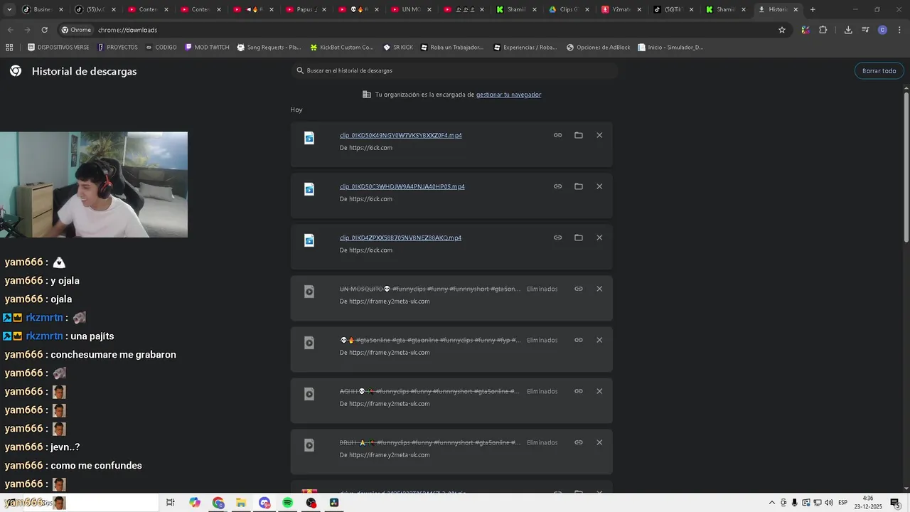Focus the download history search field
The image size is (910, 512).
456,70
